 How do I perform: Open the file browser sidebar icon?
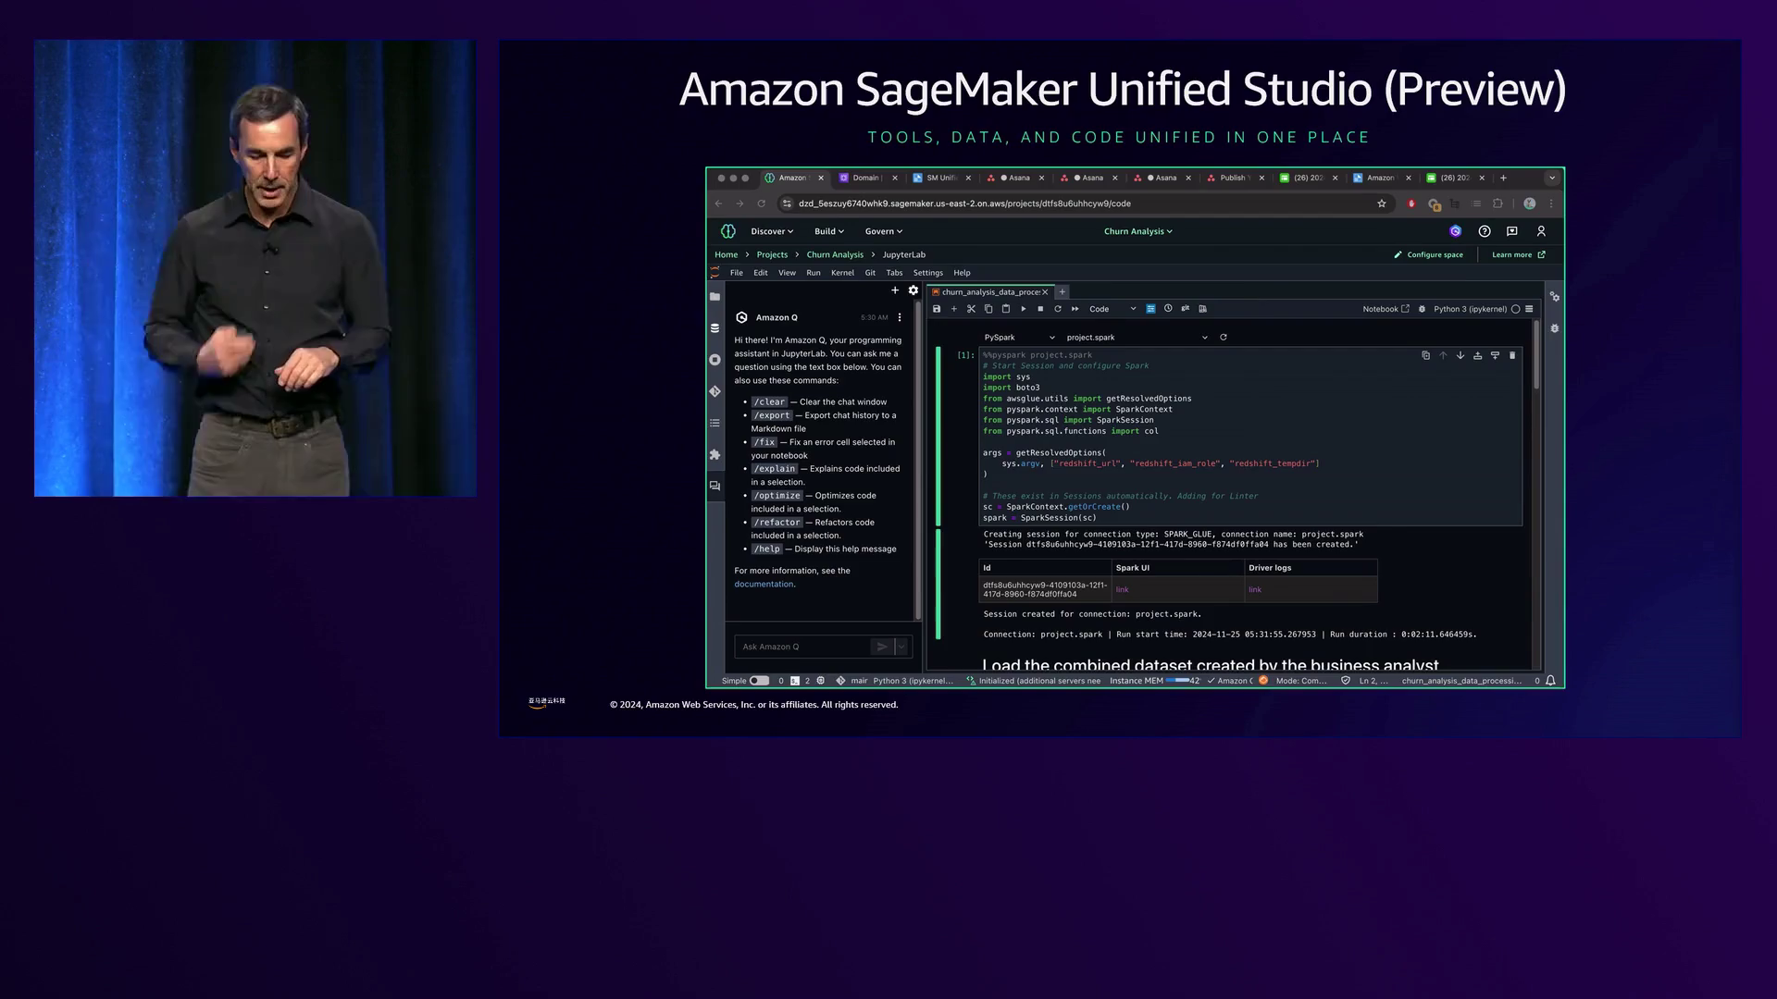click(x=715, y=297)
